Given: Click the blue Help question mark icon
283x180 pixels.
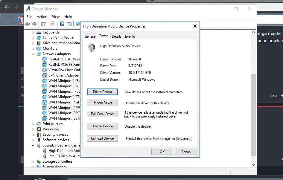Looking at the screenshot, I should pos(62,24).
